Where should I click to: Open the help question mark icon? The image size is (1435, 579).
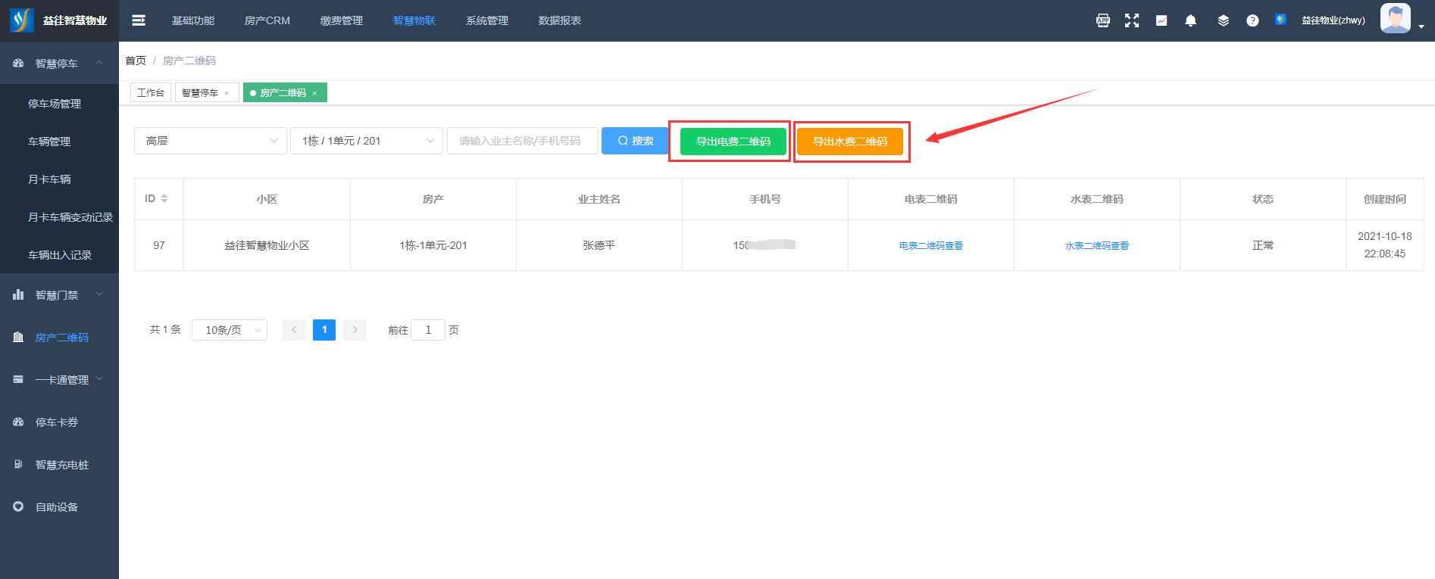pos(1252,20)
